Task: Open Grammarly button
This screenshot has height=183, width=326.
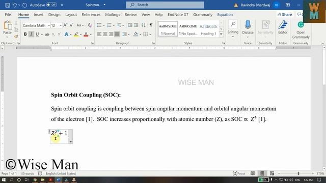Action: point(301,30)
